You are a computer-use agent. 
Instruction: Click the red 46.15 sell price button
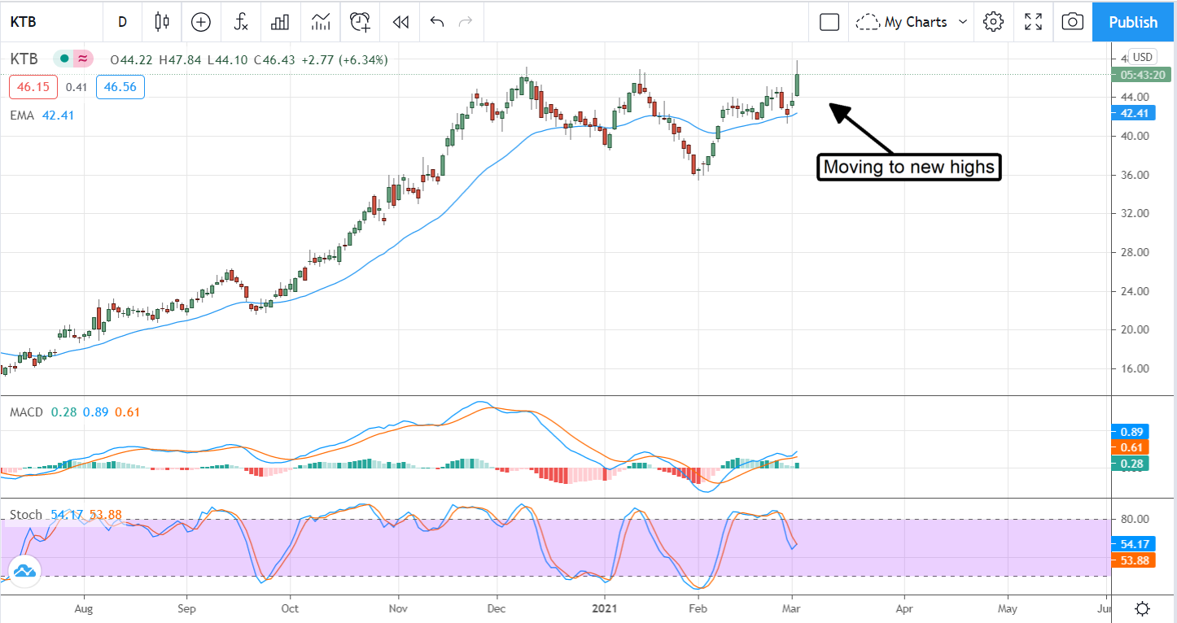point(33,86)
